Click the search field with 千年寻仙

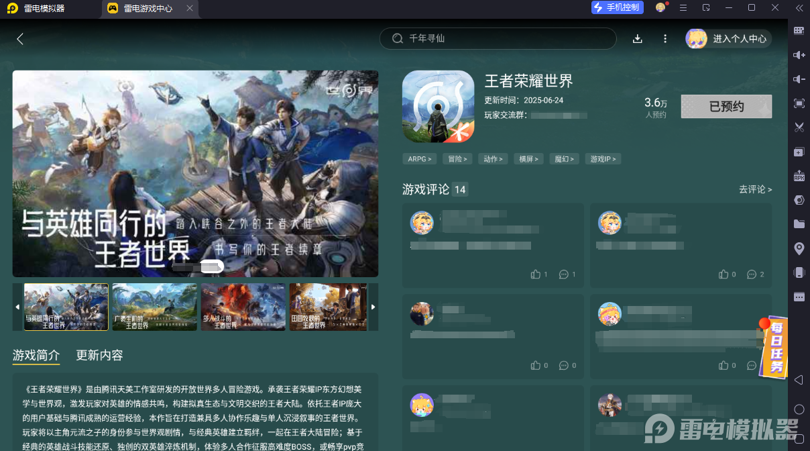(x=498, y=39)
